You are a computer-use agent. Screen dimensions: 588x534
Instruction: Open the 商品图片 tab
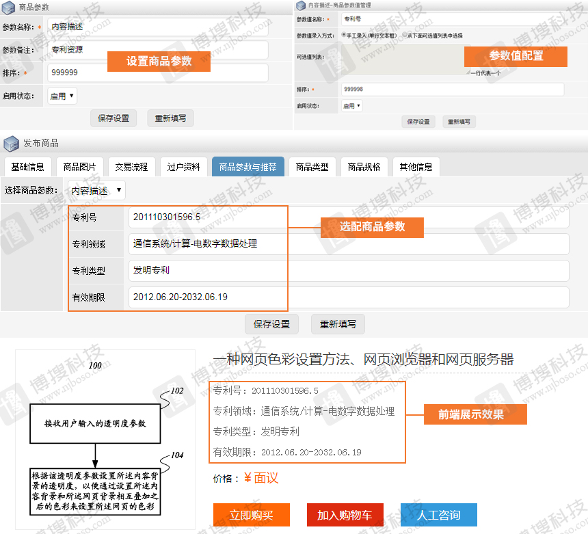80,167
